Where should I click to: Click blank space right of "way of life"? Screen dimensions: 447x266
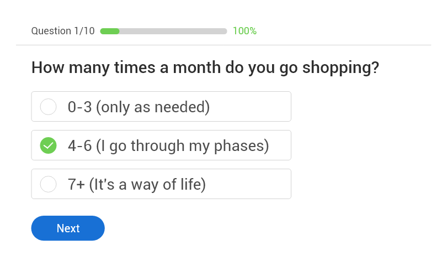click(x=248, y=184)
